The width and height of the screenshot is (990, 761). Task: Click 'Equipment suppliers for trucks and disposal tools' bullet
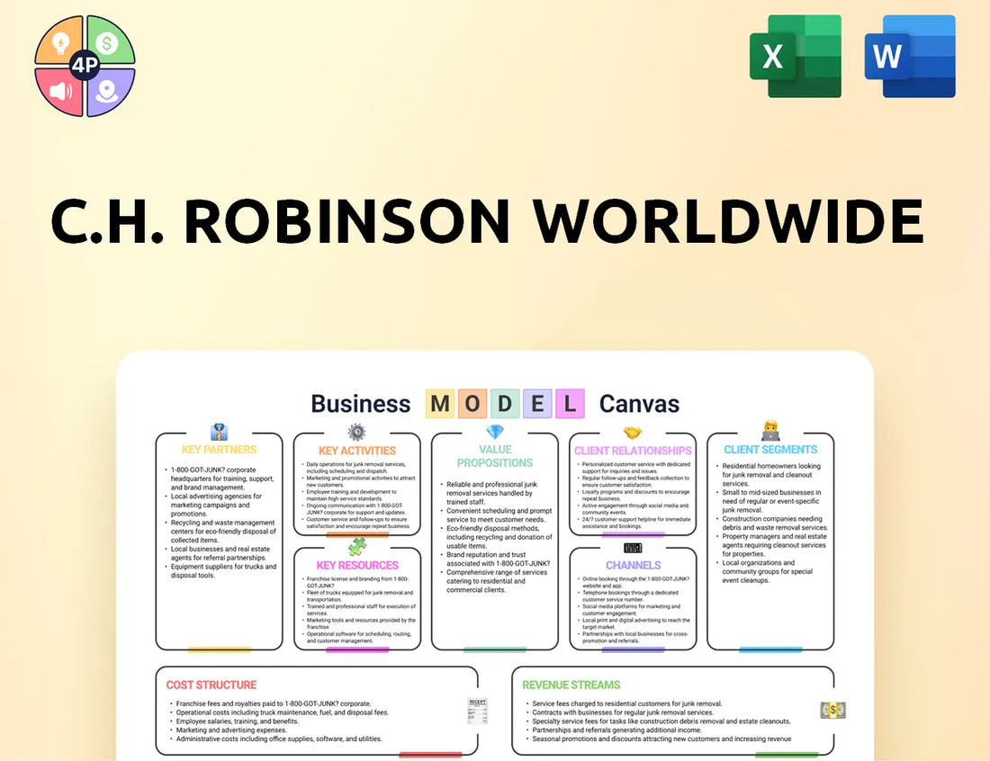tap(221, 571)
